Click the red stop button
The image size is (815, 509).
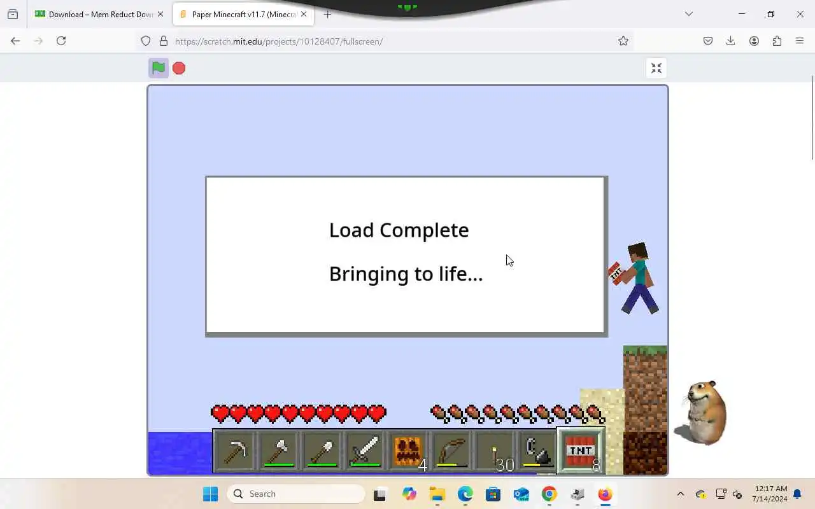pyautogui.click(x=179, y=68)
